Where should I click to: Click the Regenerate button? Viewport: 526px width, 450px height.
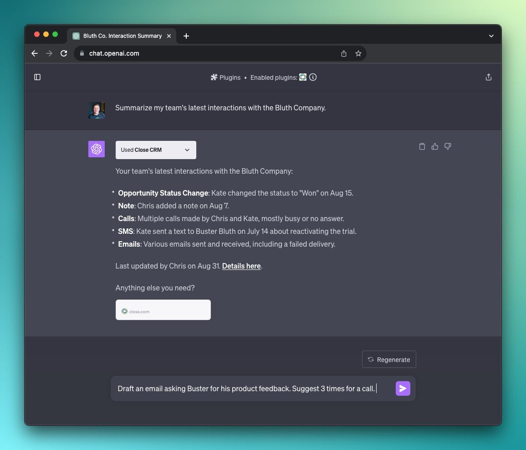click(x=389, y=359)
